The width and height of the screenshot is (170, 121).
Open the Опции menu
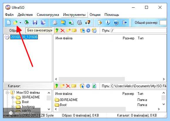tap(95, 15)
